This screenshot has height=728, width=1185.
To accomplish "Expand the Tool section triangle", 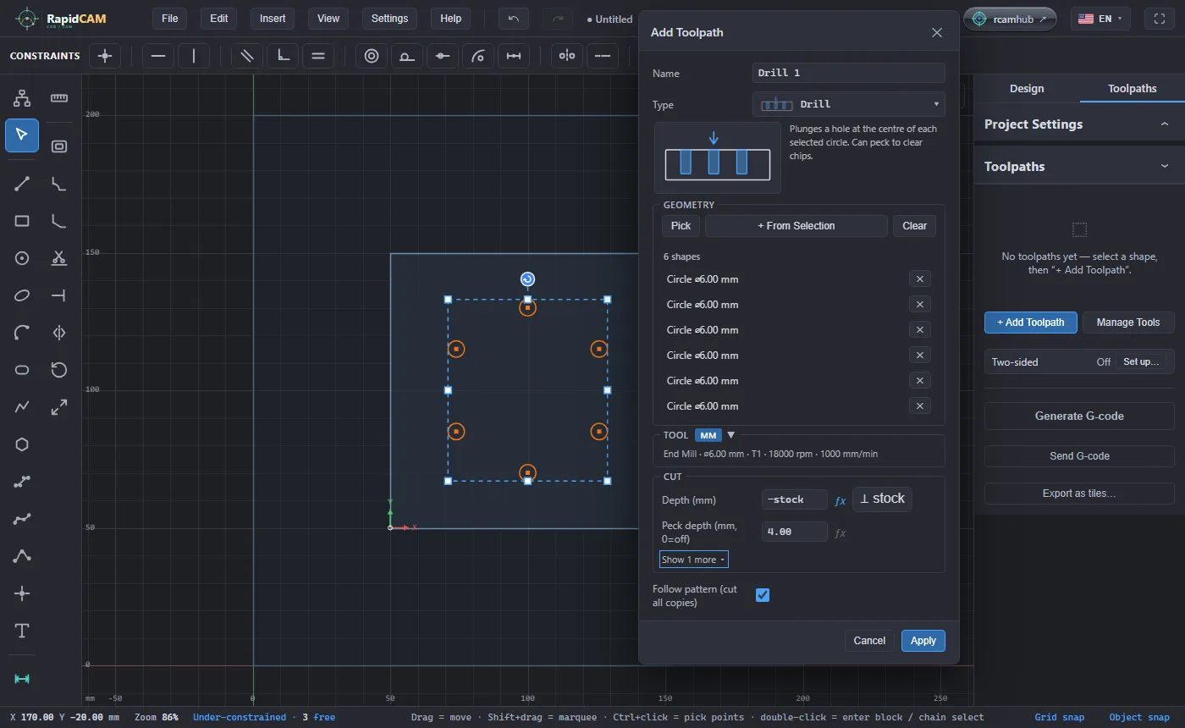I will (731, 435).
